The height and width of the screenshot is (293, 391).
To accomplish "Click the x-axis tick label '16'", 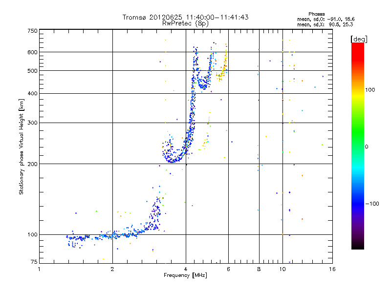I will click(x=332, y=269).
